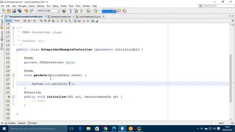Click the Last Edit editor toolbar icon
The width and height of the screenshot is (235, 132).
click(25, 21)
